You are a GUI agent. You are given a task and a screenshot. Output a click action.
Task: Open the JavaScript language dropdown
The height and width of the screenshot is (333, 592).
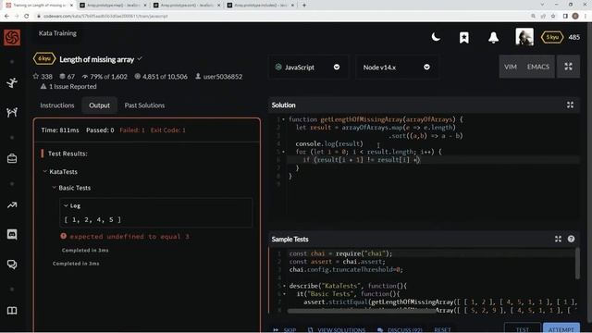tap(308, 68)
